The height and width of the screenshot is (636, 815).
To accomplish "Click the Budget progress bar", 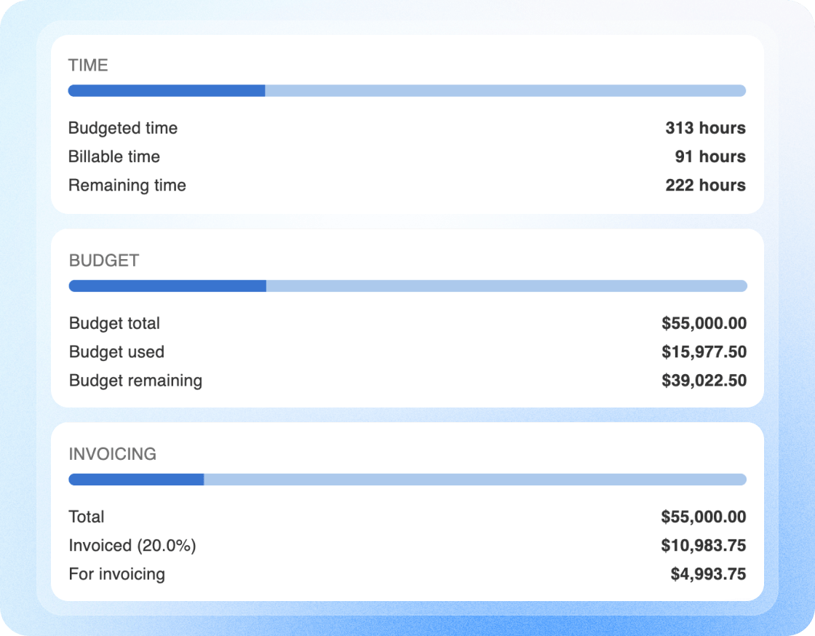I will click(x=408, y=286).
